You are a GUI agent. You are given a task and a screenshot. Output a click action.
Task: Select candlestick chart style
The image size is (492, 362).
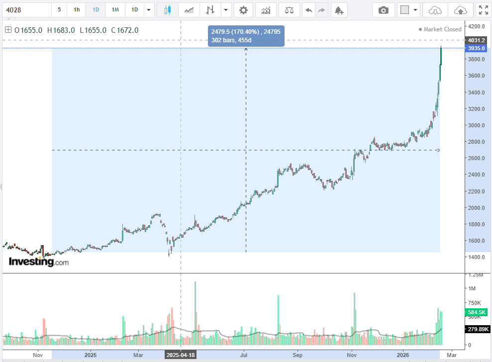(x=168, y=10)
